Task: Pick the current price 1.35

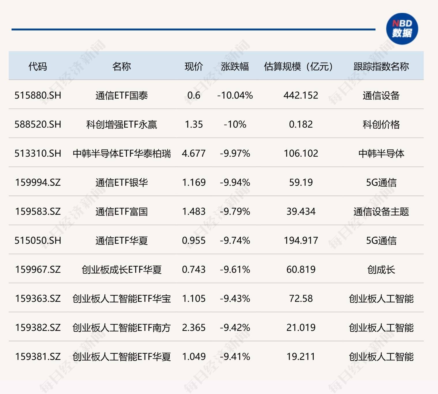Action: click(x=194, y=124)
